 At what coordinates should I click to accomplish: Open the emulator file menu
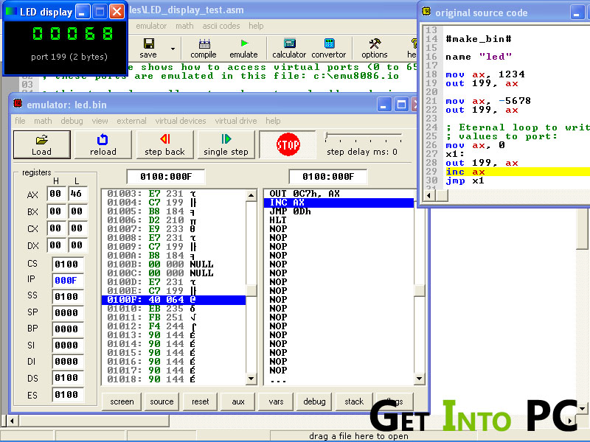click(x=21, y=121)
